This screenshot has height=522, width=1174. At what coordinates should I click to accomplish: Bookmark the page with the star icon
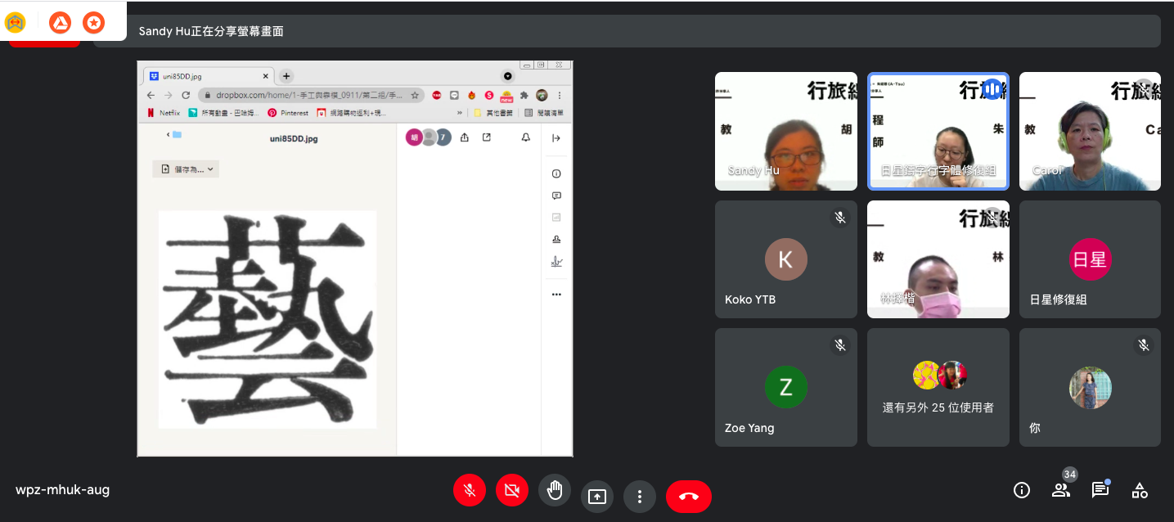coord(414,95)
